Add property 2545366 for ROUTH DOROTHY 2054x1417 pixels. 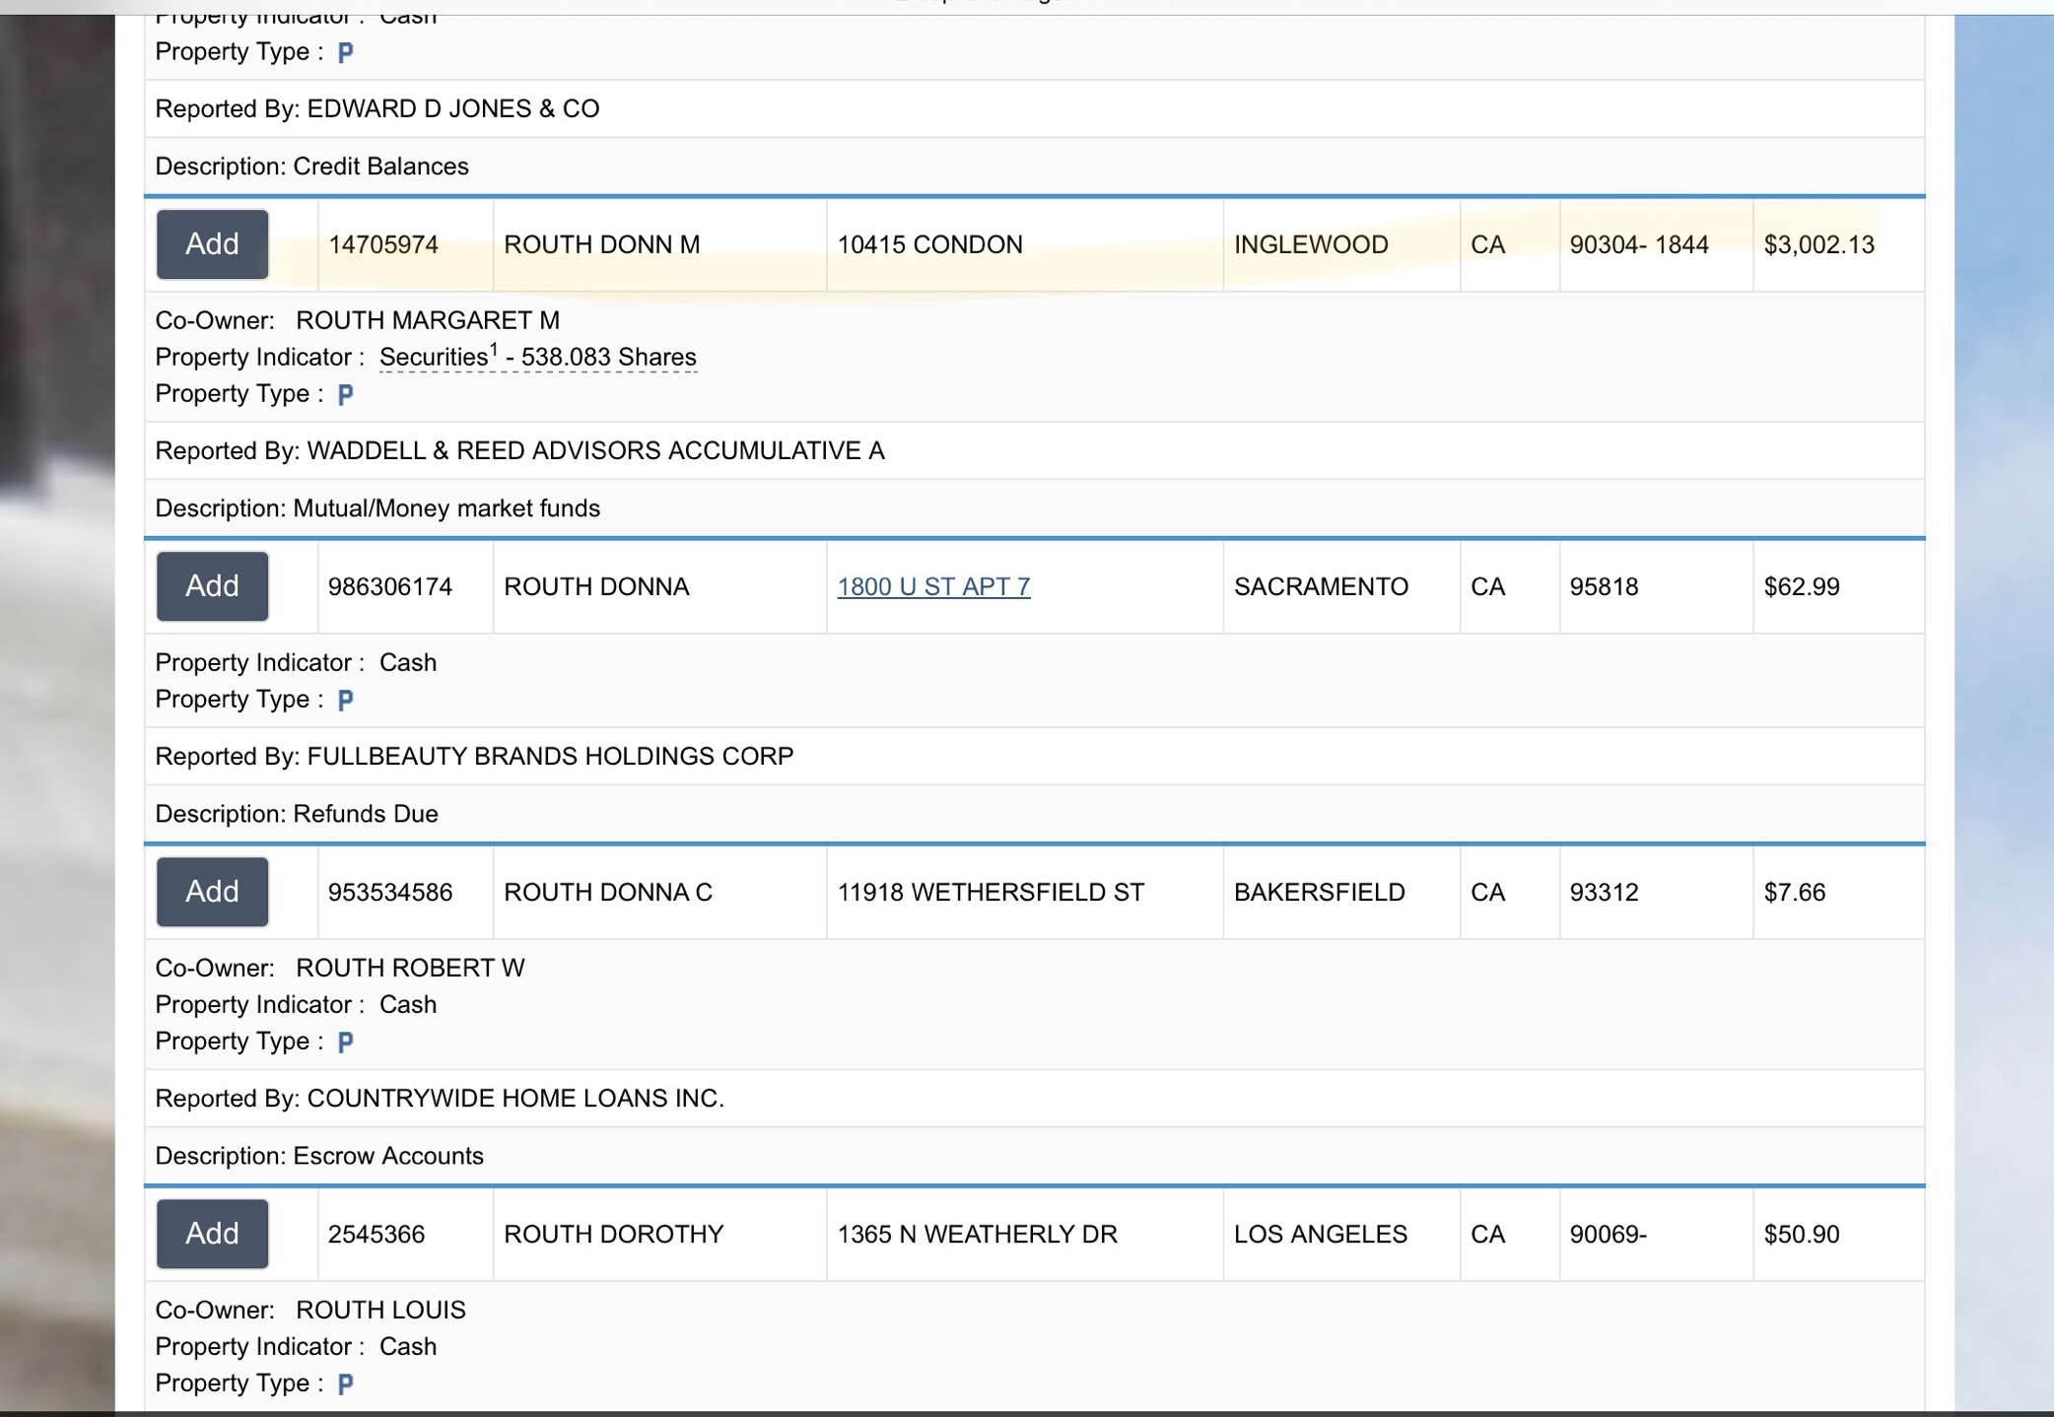click(212, 1234)
